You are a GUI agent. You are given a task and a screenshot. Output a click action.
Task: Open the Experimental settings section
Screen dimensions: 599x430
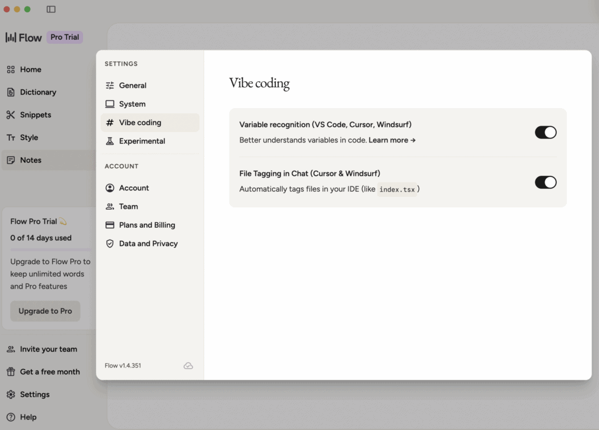(x=142, y=141)
